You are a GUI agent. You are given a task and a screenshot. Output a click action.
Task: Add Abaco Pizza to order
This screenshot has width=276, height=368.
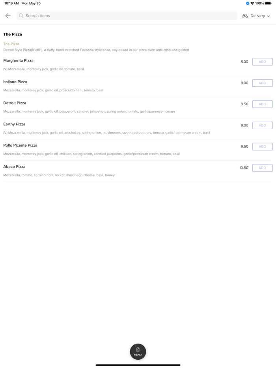click(262, 168)
